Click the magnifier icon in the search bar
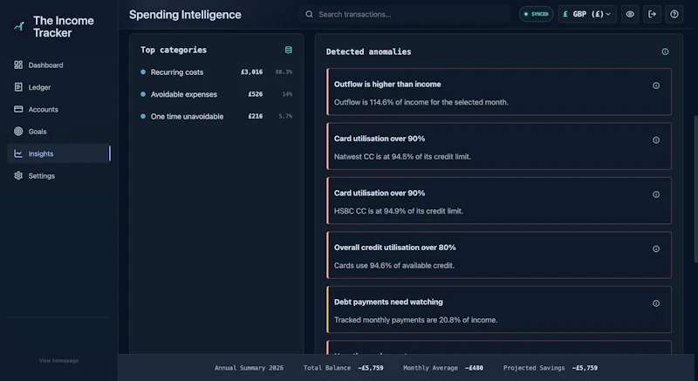This screenshot has height=381, width=698. [309, 14]
